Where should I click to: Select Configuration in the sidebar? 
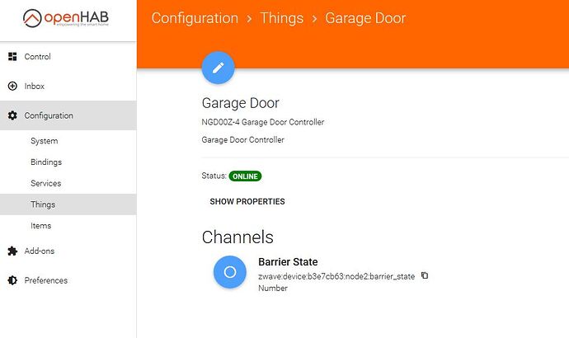click(x=68, y=115)
